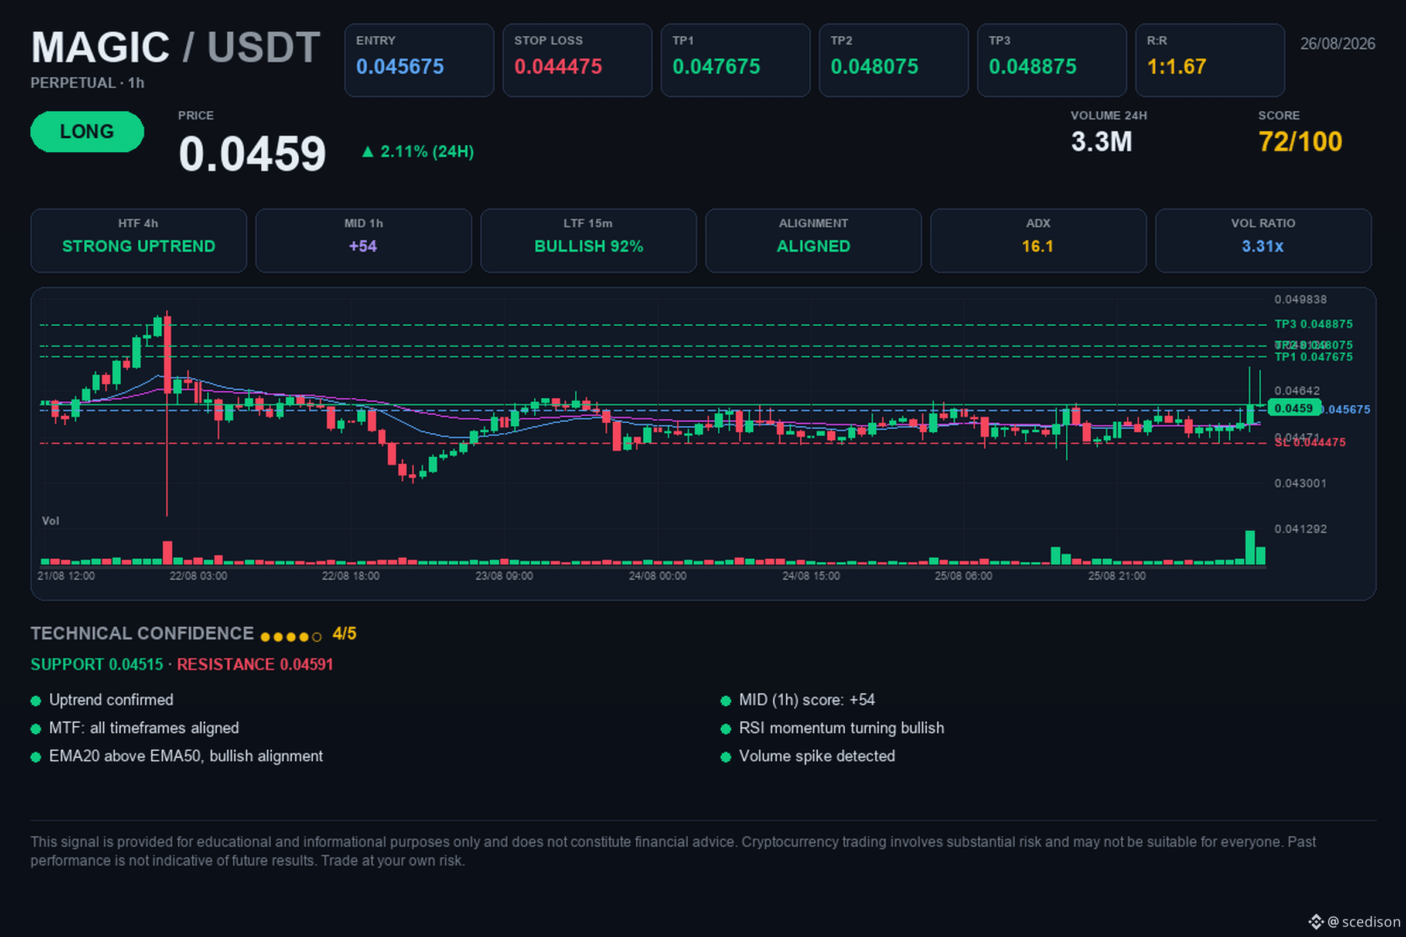Click the TECHNICAL CONFIDENCE heading
Image resolution: width=1406 pixels, height=937 pixels.
(142, 634)
